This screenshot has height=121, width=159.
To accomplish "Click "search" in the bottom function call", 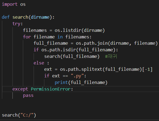I will (x=10, y=115).
